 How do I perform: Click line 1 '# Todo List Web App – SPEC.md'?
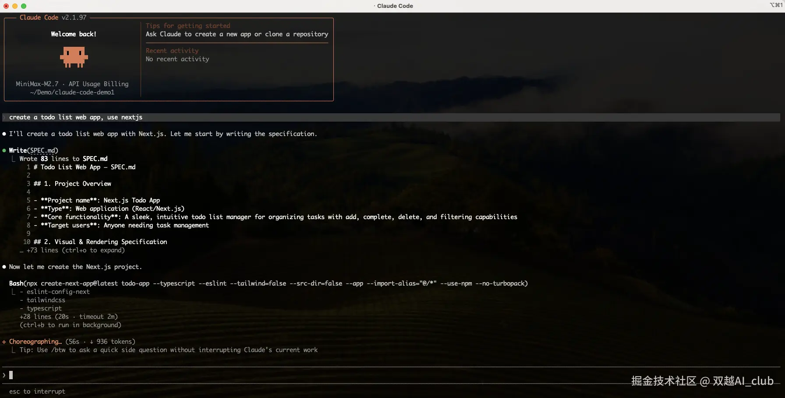(85, 167)
